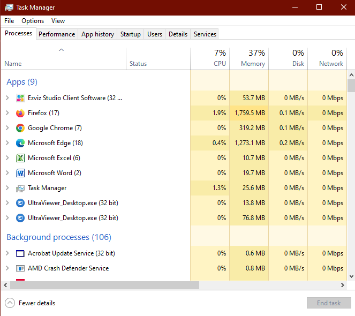Click the UltraViewer icon in the 13.8 MB row
The height and width of the screenshot is (316, 355).
20,203
